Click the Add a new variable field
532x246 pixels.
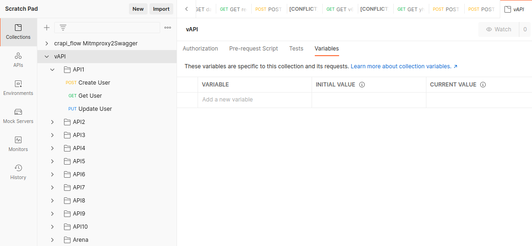[254, 100]
